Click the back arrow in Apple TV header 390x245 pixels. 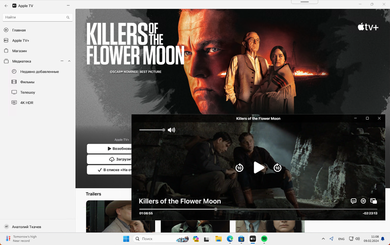[6, 6]
